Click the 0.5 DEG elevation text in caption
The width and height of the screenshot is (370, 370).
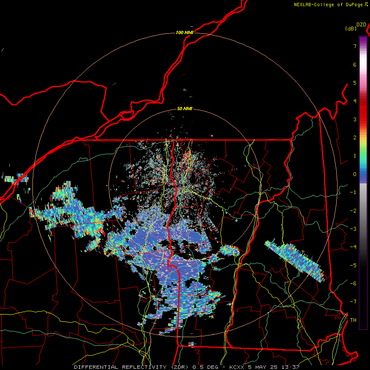pos(205,367)
